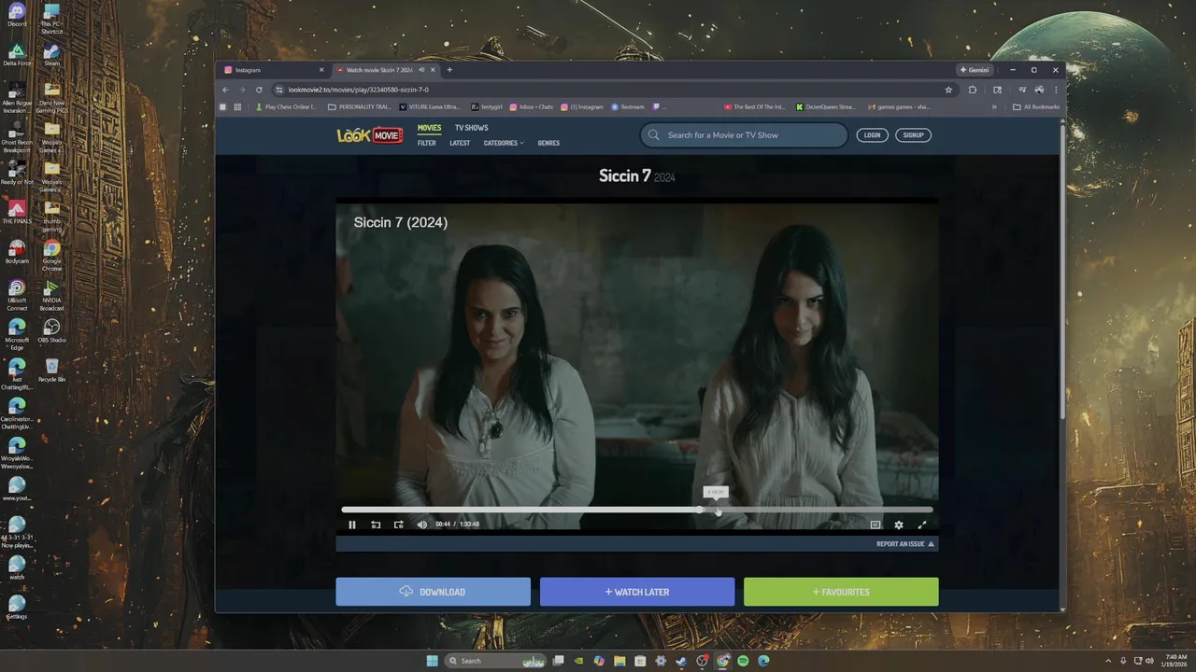Close the Instagram browser tab
The image size is (1196, 672).
coord(321,70)
